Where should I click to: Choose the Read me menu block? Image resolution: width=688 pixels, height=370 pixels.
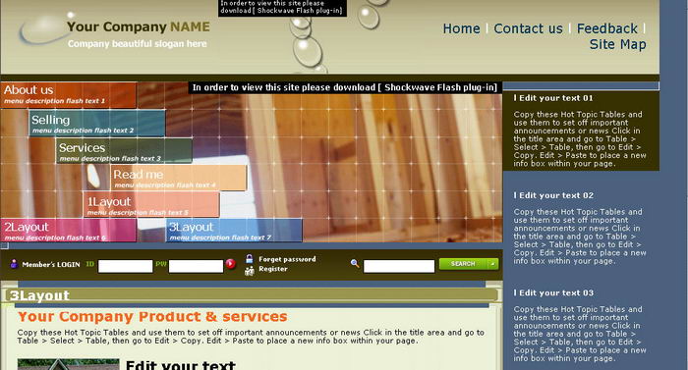click(179, 178)
